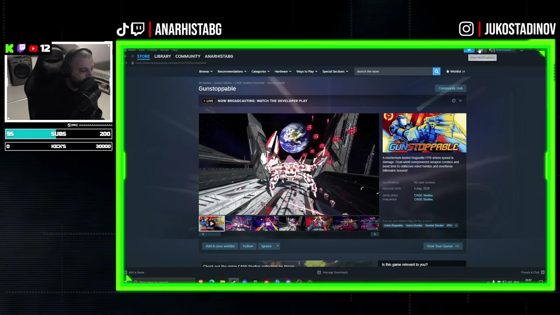Open the Action Games breadcrumb
560x315 pixels.
(x=223, y=83)
